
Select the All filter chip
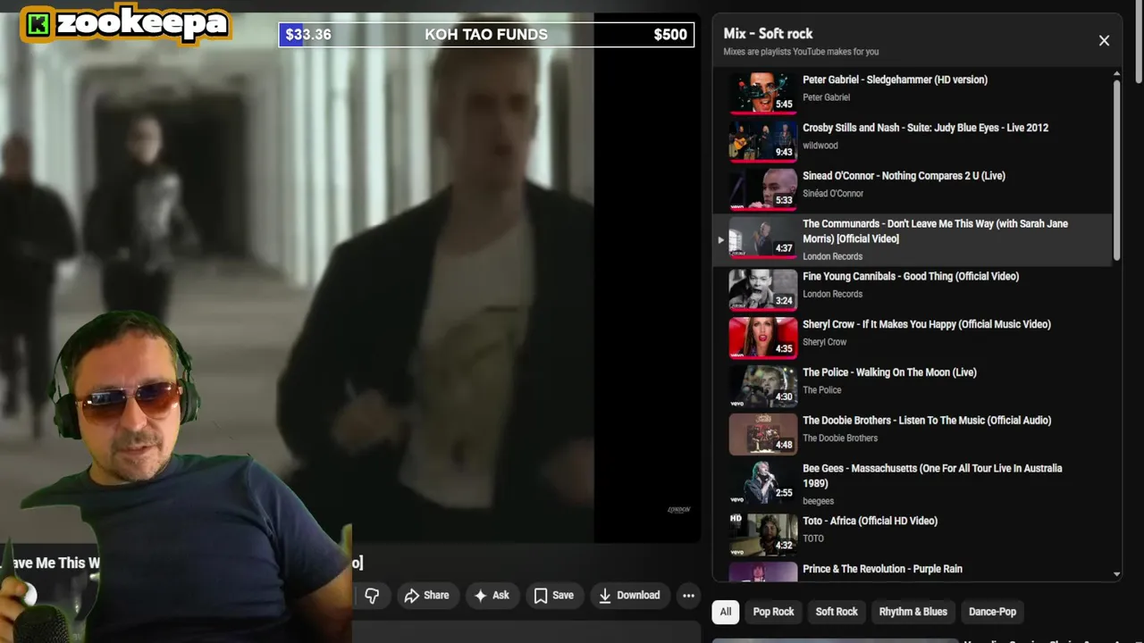point(726,612)
